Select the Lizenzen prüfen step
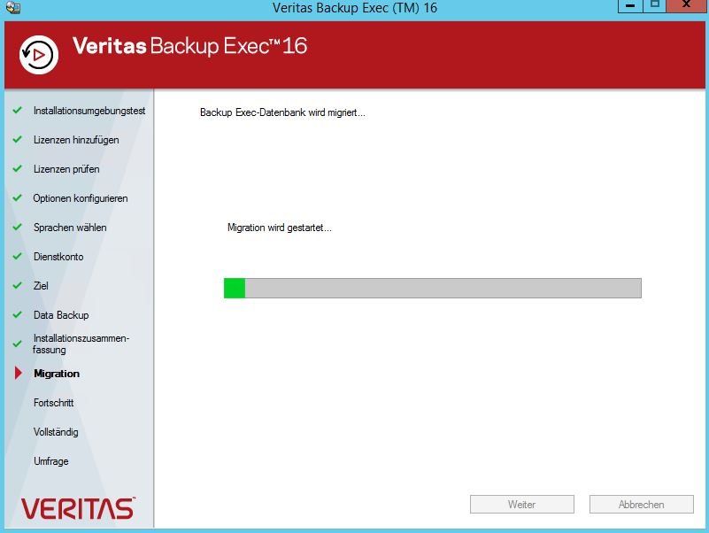This screenshot has width=709, height=533. (x=66, y=169)
